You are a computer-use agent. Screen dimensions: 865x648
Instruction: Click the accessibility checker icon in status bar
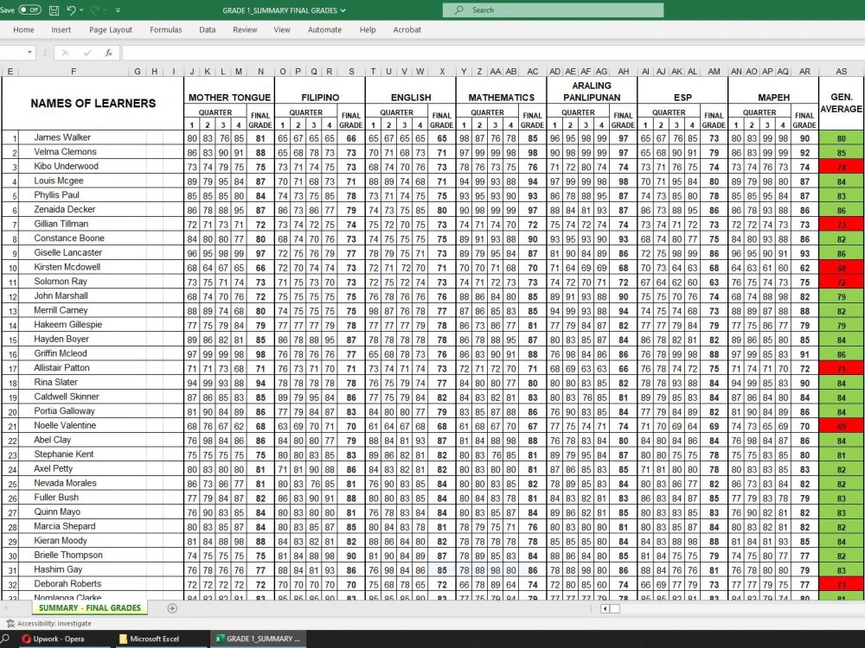pyautogui.click(x=10, y=623)
